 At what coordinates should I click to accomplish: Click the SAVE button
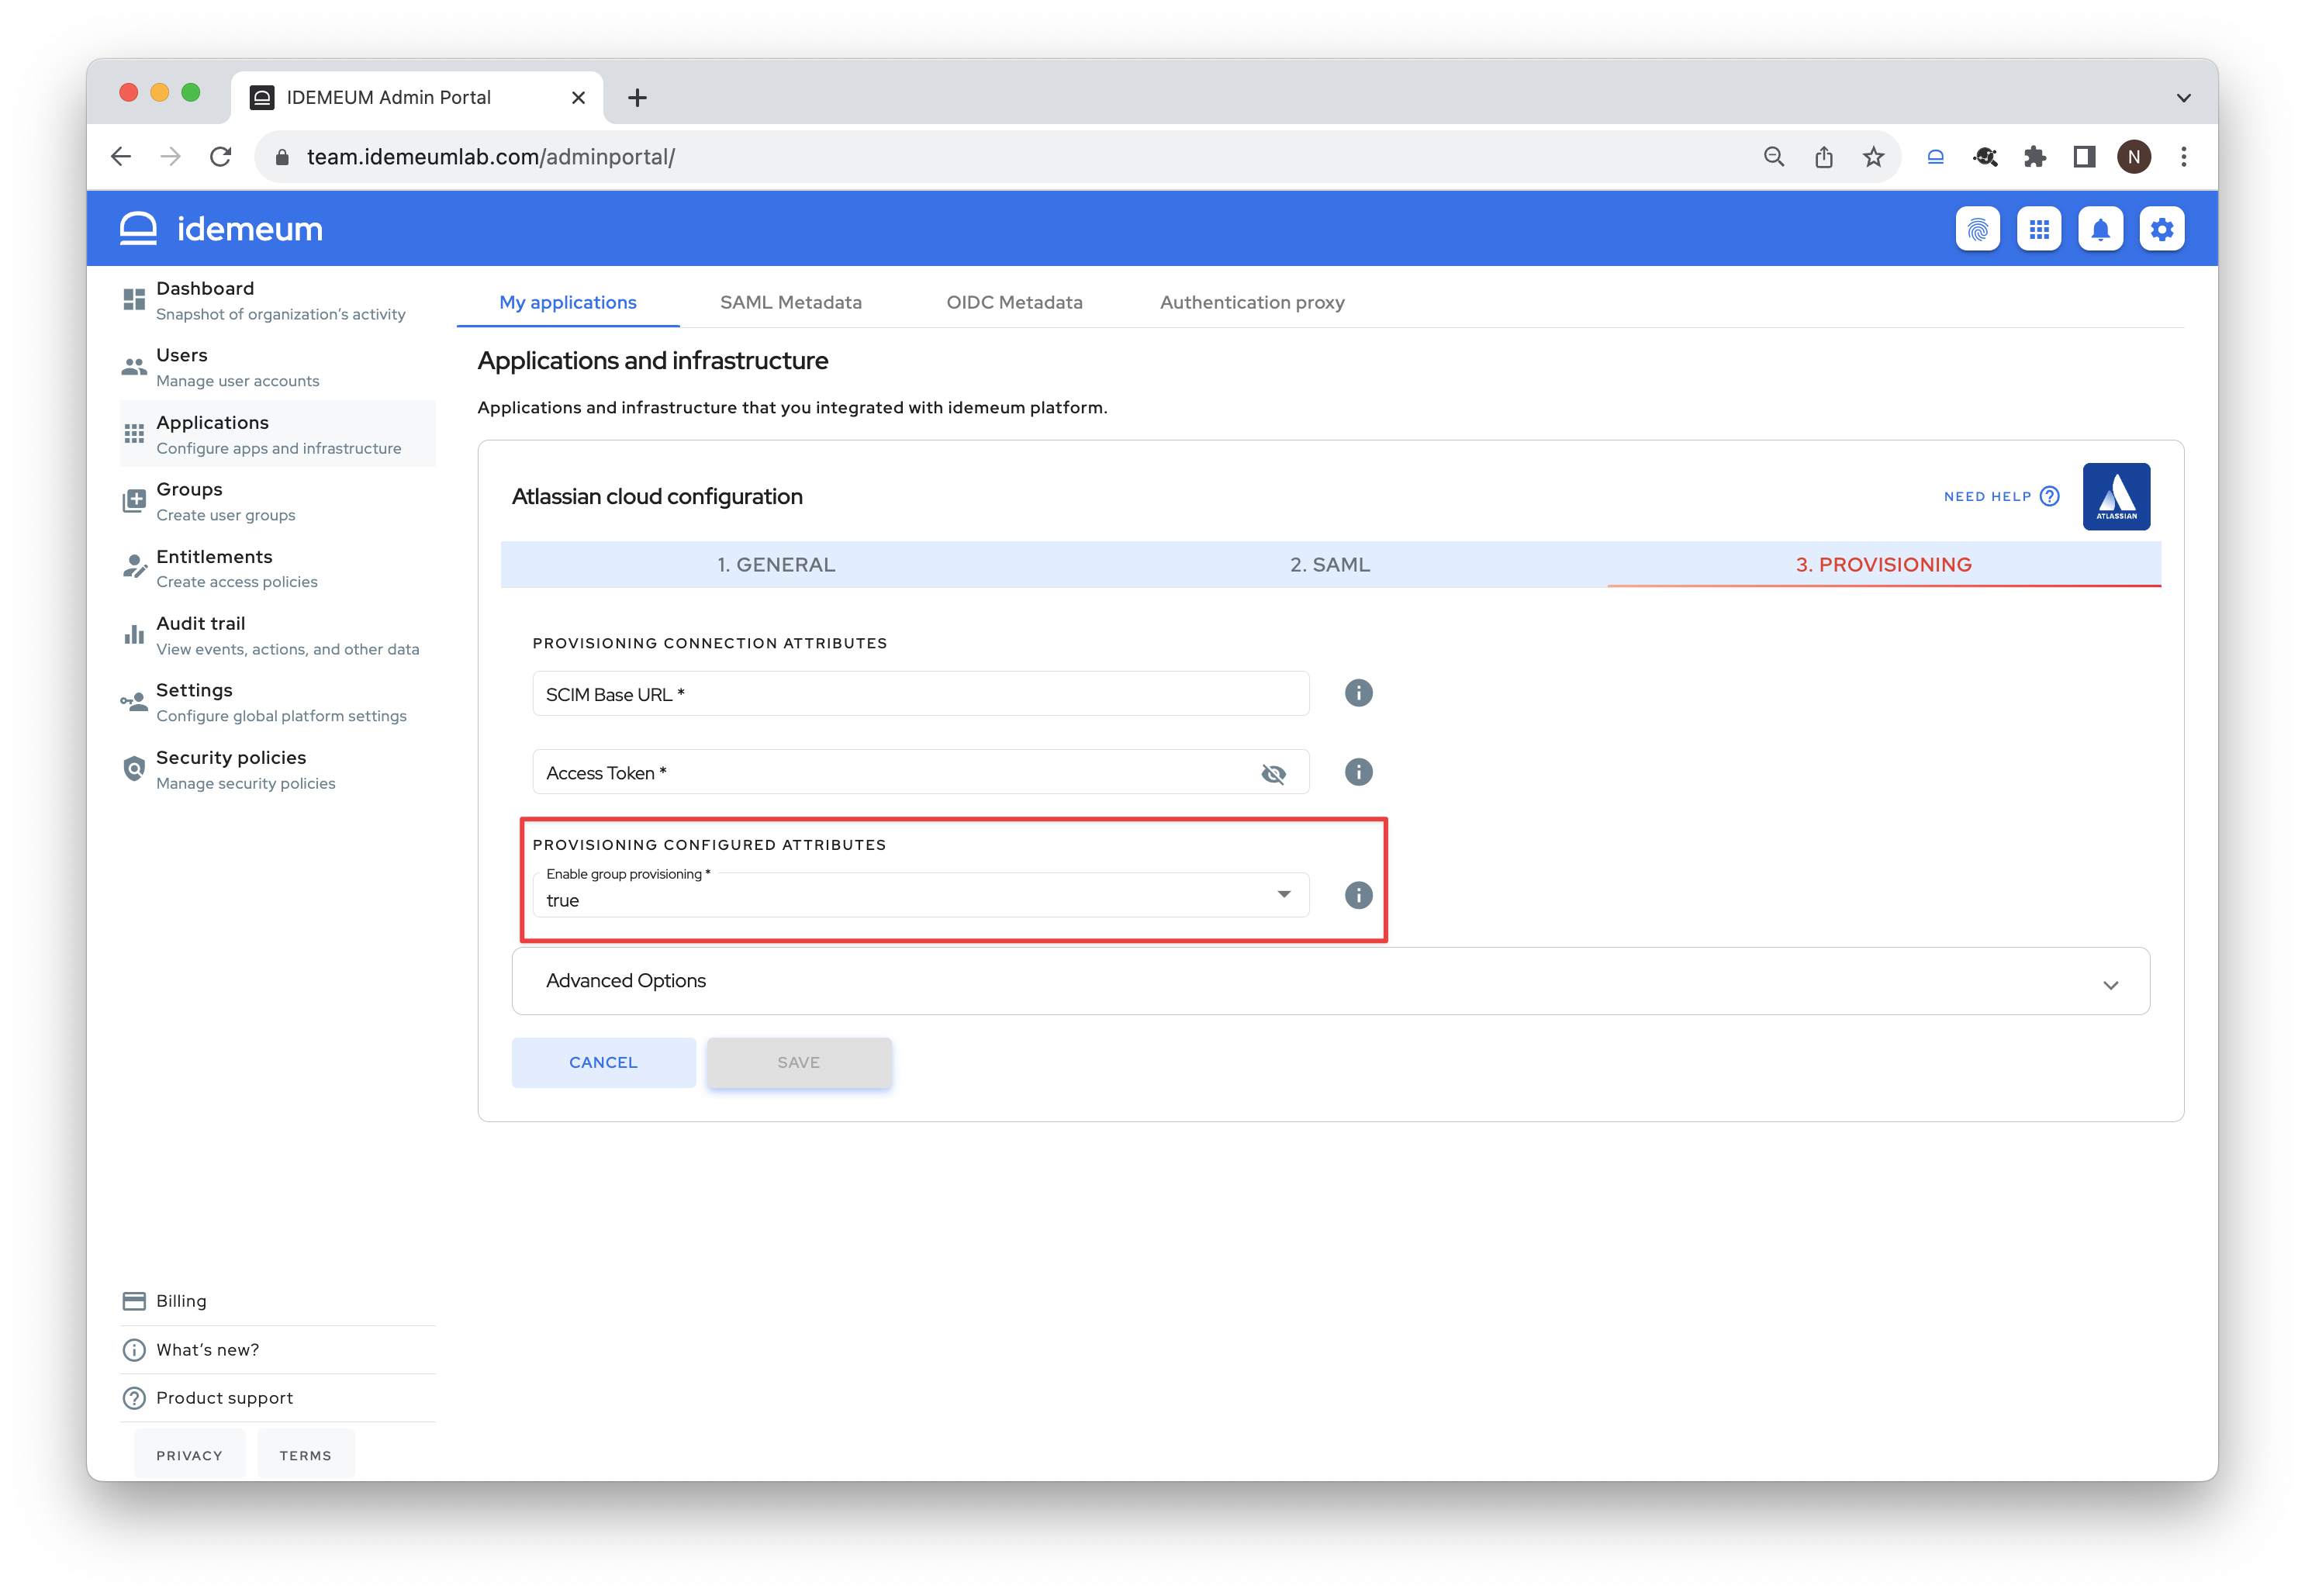[798, 1062]
